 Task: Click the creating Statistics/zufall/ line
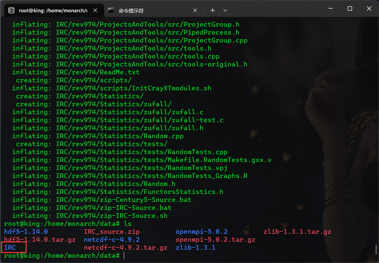(94, 104)
